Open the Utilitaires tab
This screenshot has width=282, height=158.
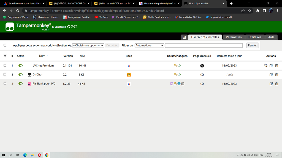(255, 37)
